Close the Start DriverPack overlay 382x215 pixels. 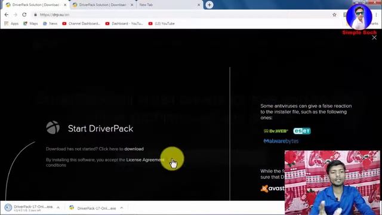pyautogui.click(x=374, y=38)
